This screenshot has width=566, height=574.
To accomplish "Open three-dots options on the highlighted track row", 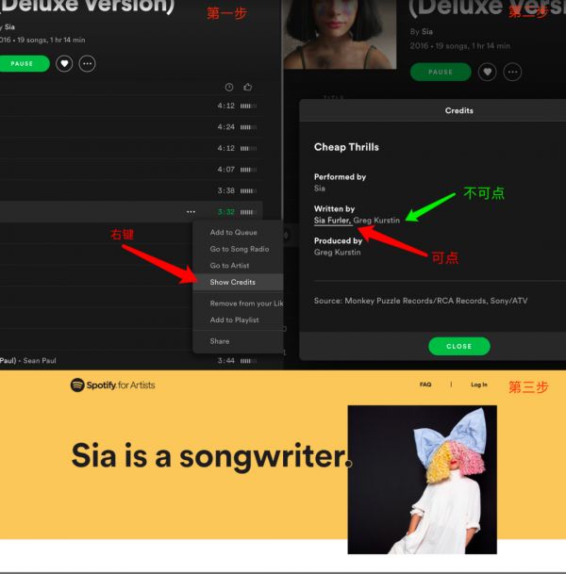I will (191, 211).
